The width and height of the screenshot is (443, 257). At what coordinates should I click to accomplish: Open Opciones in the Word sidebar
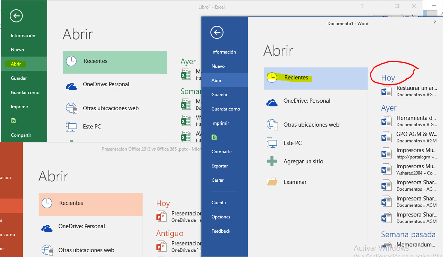coord(221,217)
